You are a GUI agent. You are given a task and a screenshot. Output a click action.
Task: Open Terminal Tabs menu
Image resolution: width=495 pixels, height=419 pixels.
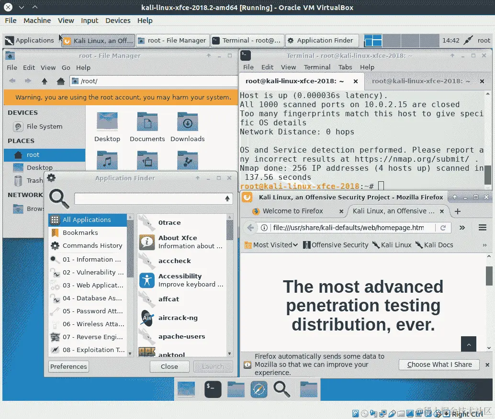[x=345, y=67]
